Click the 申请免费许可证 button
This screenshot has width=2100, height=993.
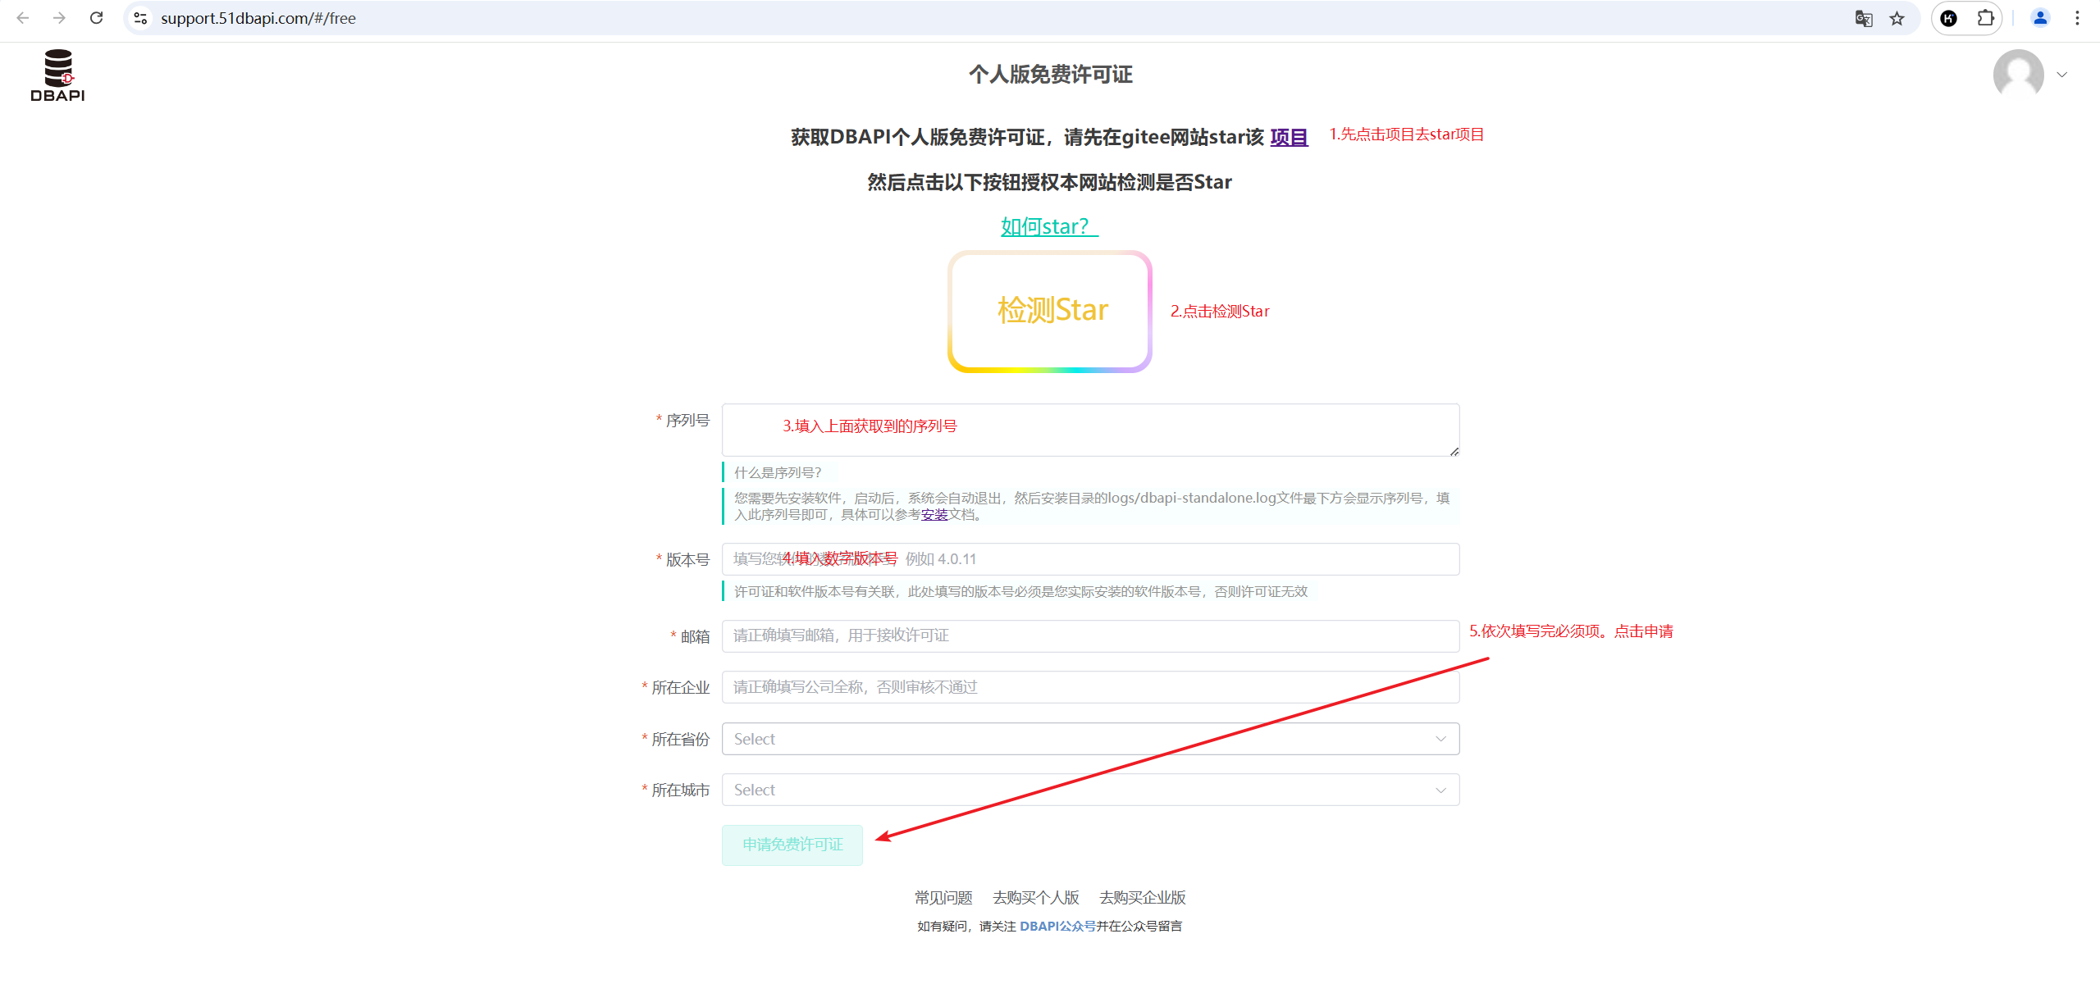[792, 844]
